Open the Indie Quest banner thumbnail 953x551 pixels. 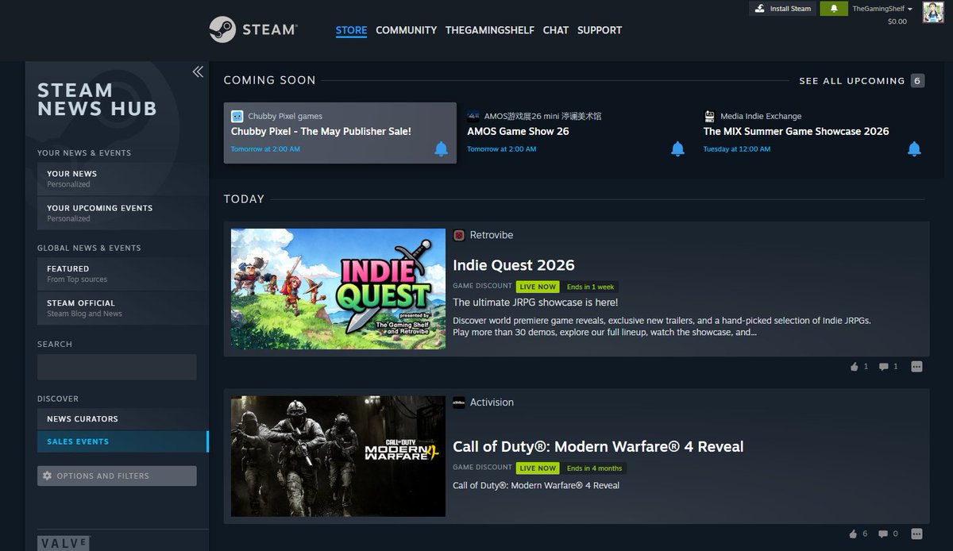338,289
